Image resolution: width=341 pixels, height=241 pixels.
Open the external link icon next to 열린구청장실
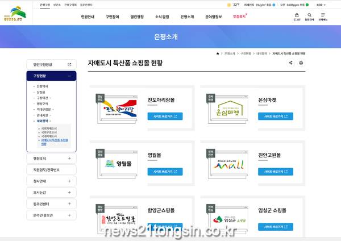[x=69, y=65]
